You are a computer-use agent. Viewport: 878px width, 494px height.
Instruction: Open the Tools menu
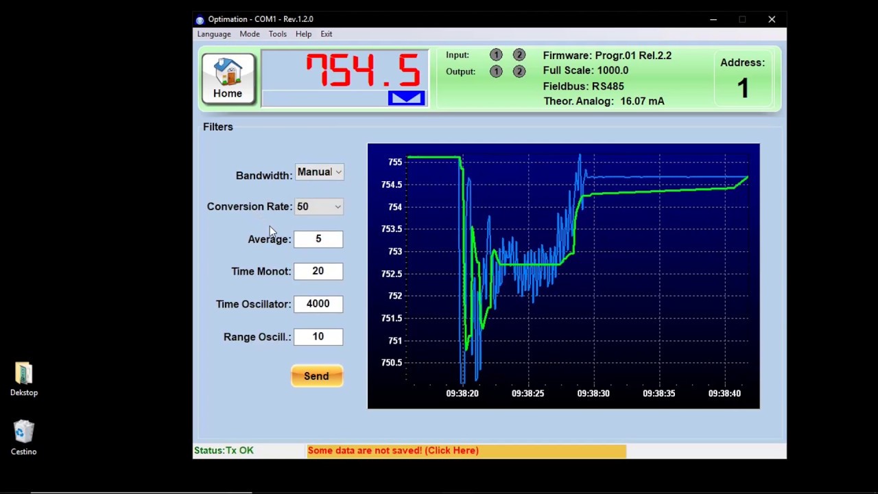[x=278, y=34]
